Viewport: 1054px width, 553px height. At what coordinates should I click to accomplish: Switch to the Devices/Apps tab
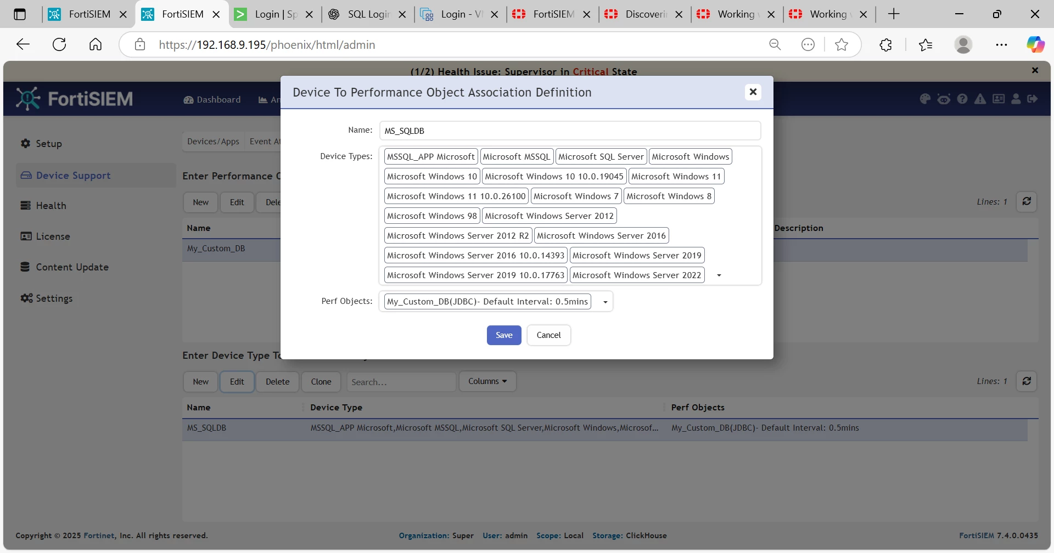tap(213, 142)
